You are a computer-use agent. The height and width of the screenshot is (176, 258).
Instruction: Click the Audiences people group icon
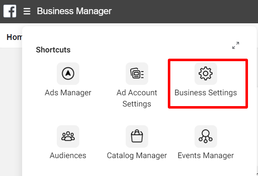pyautogui.click(x=68, y=136)
